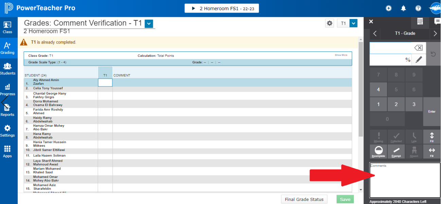Open the Class section in sidebar
This screenshot has width=441, height=204.
pyautogui.click(x=7, y=27)
